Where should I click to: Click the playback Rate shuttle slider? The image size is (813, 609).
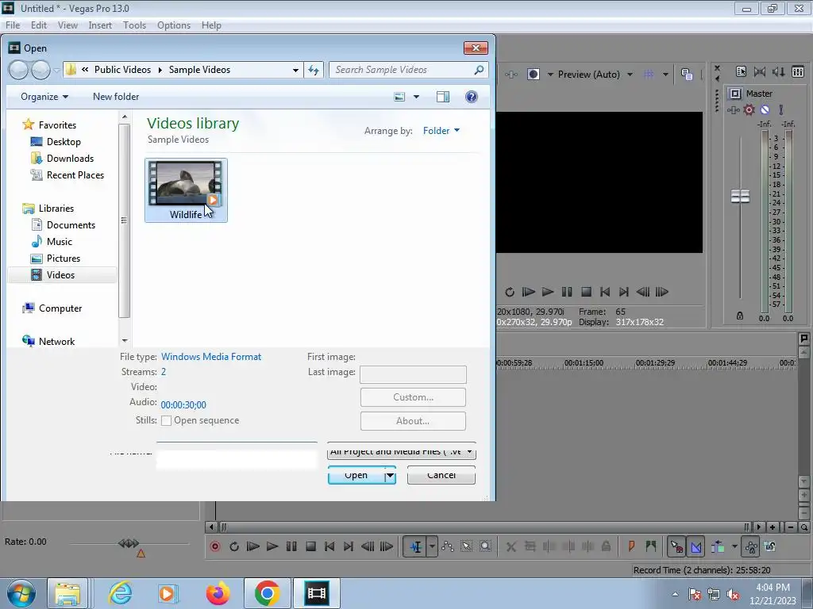click(129, 542)
